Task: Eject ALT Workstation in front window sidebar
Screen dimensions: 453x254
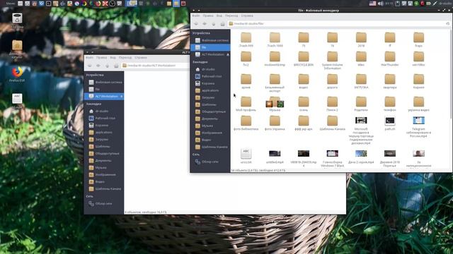Action: pos(228,54)
